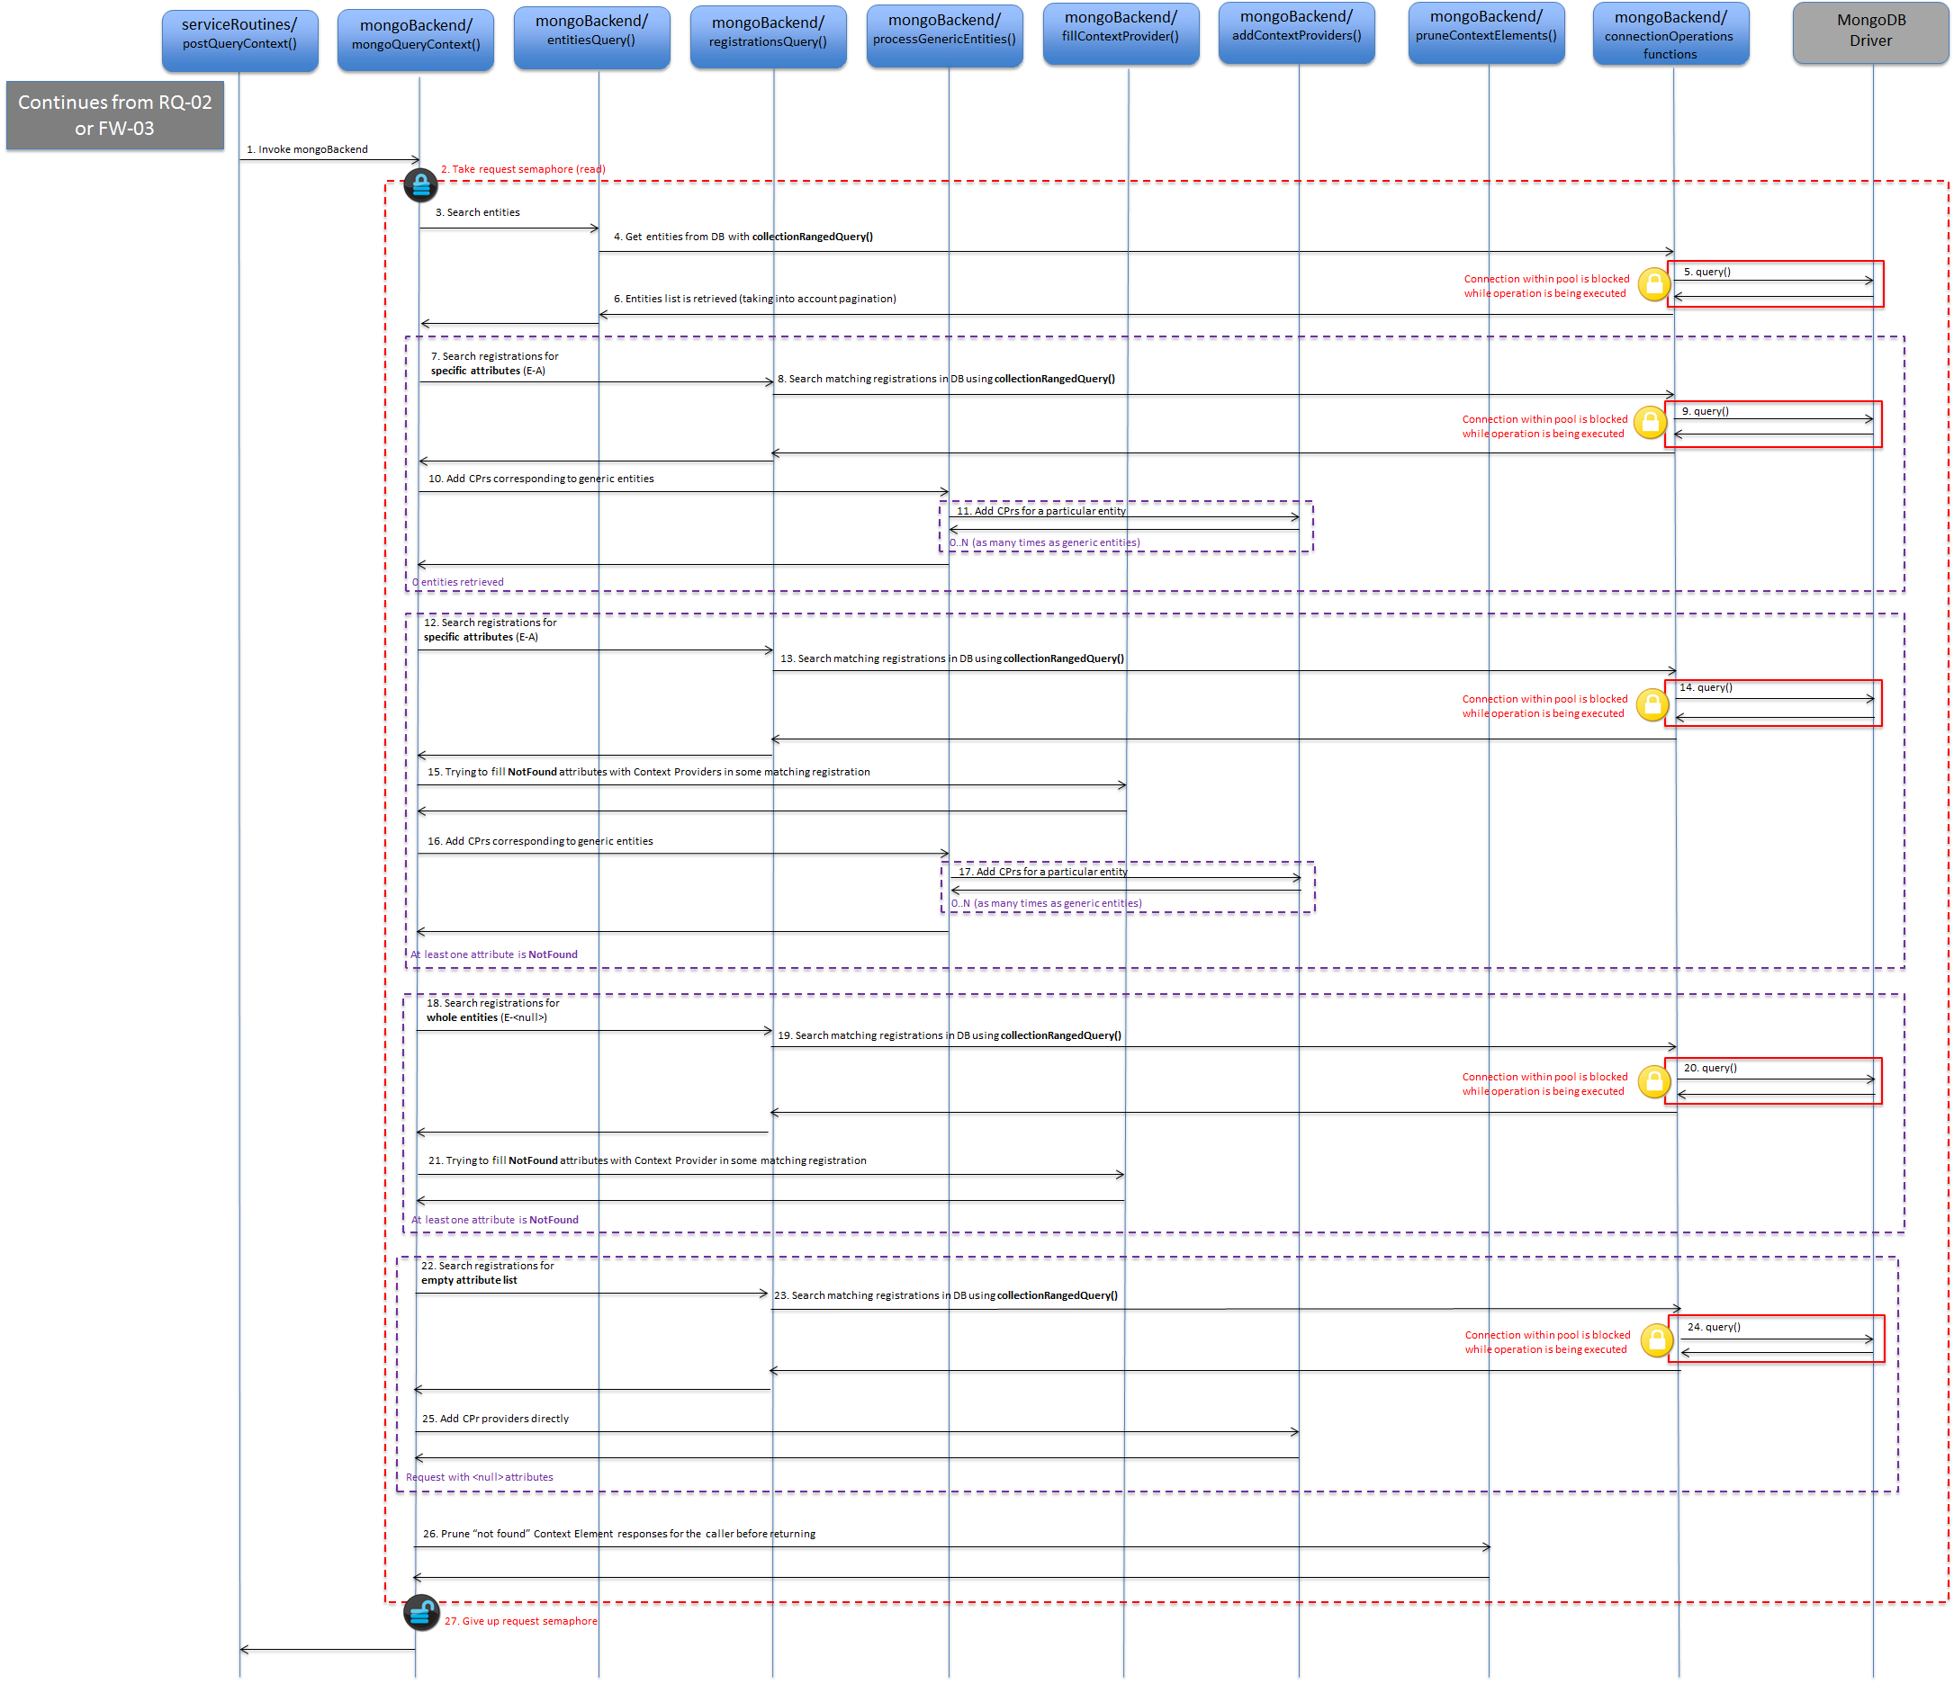This screenshot has width=1954, height=1684.
Task: Click the blue unlocked padlock semaphore icon
Action: click(420, 1612)
